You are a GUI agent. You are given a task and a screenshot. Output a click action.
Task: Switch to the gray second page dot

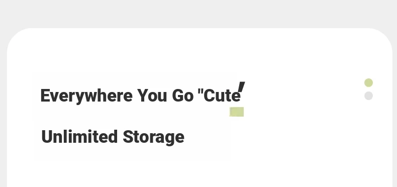[x=368, y=96]
